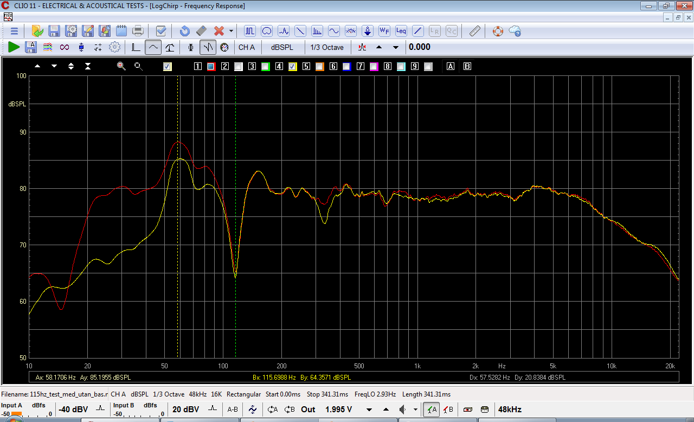694x422 pixels.
Task: Open the measurement settings gear icon
Action: pyautogui.click(x=114, y=47)
